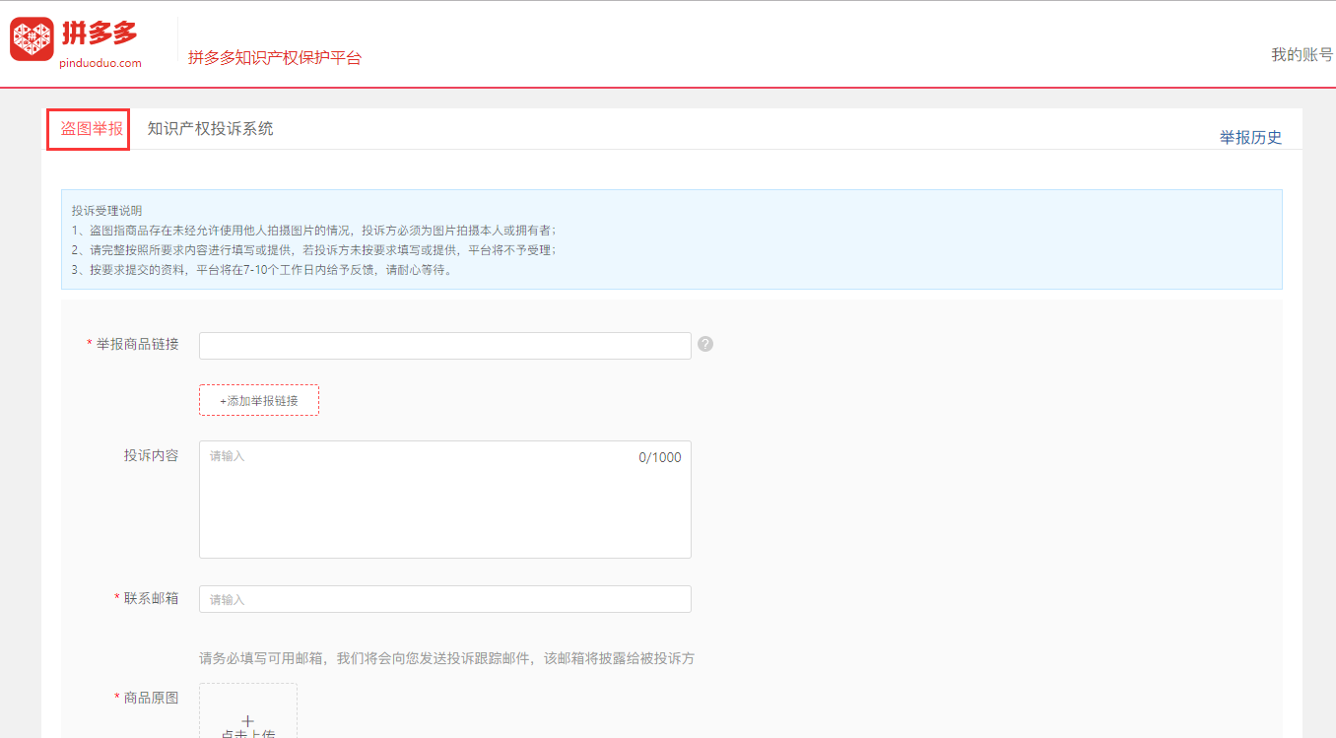The image size is (1336, 738).
Task: Click the +添加举报链接 button
Action: click(259, 400)
